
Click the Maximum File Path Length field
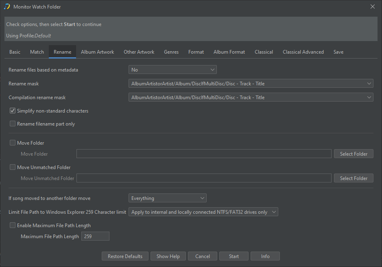click(95, 237)
